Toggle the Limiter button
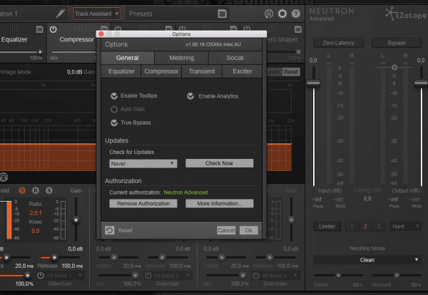Screen dimensions: 428x295 click(327, 227)
